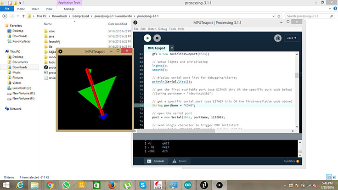Click the Updates notification link
Viewport: 338px width, 190px height.
[292, 161]
